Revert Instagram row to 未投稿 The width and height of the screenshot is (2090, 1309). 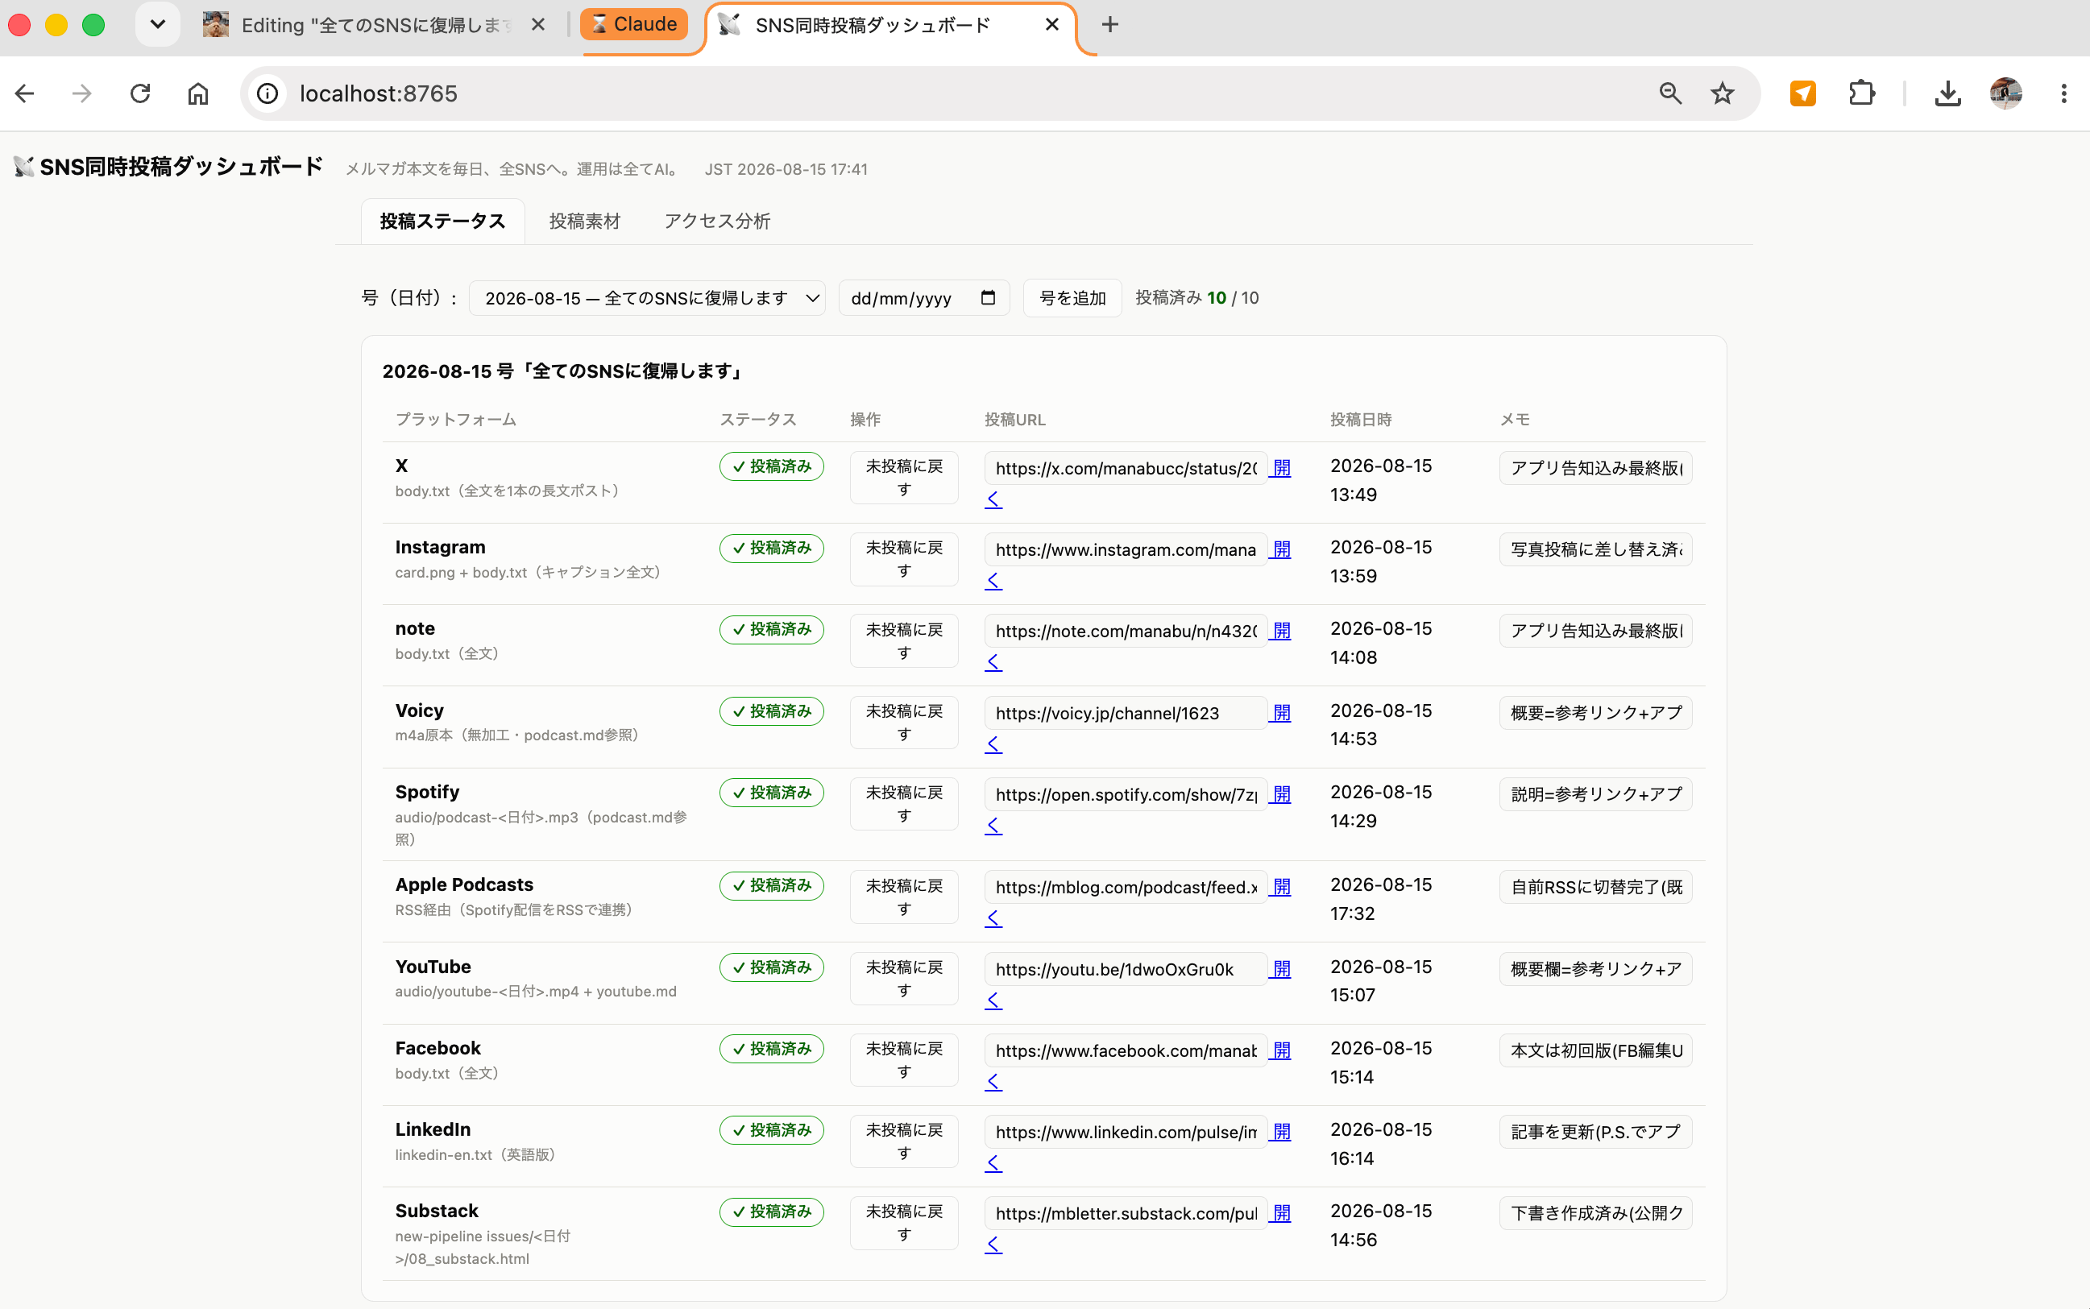point(904,558)
